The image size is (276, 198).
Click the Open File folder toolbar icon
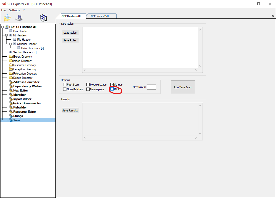pos(7,18)
